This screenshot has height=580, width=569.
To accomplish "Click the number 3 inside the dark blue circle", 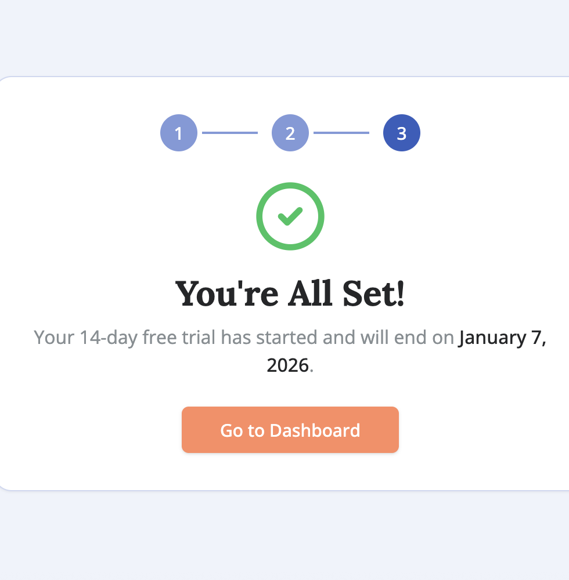I will [401, 133].
